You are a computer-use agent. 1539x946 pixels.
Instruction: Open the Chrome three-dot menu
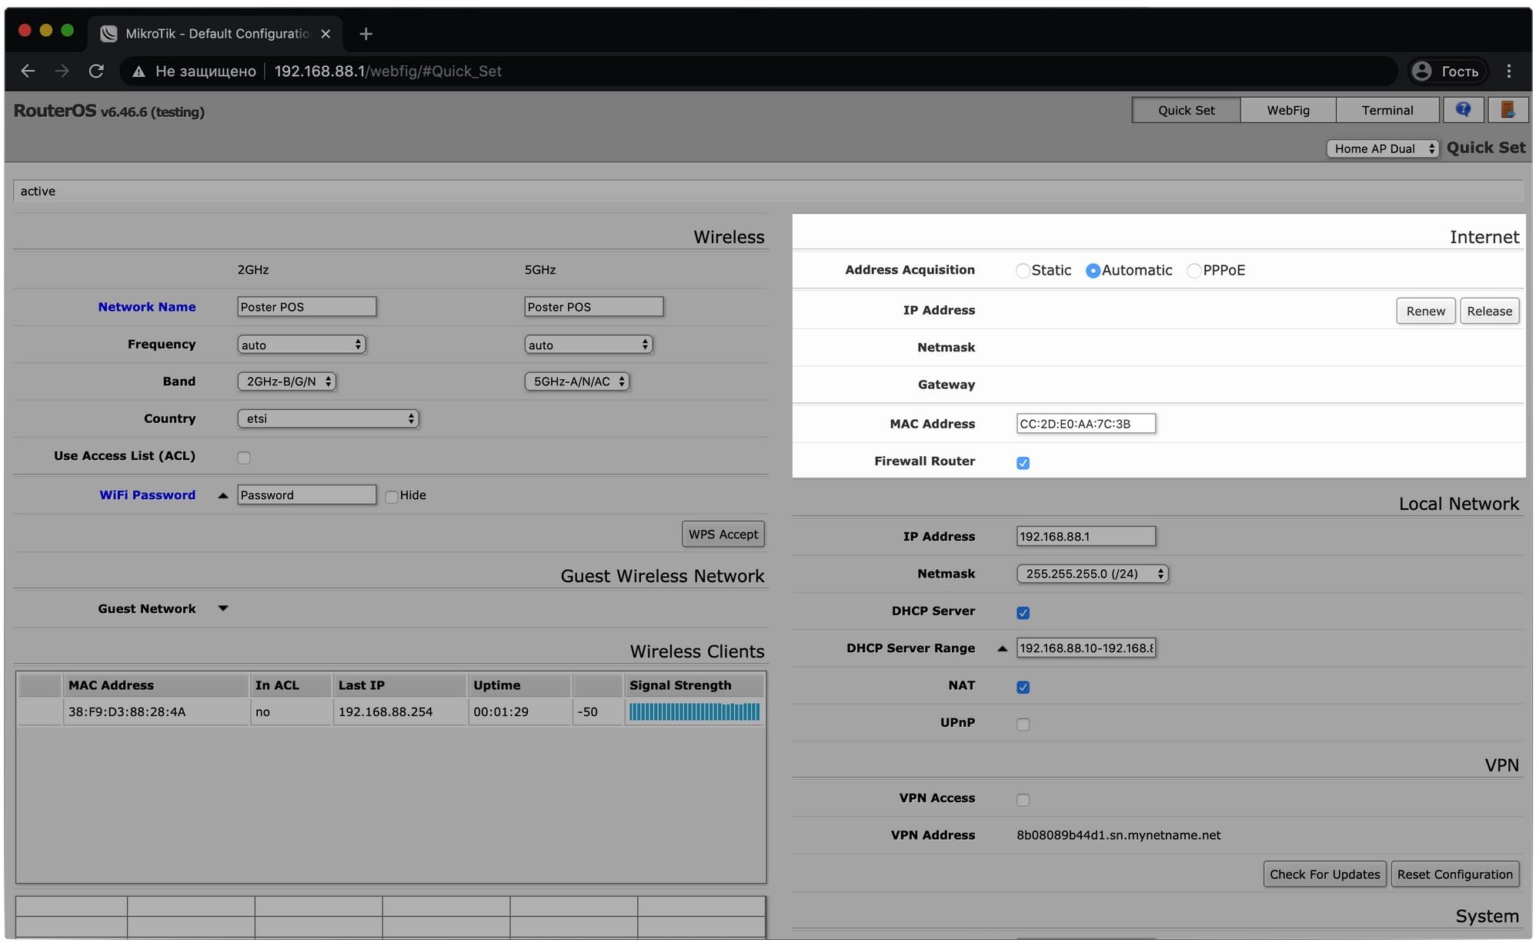[1509, 72]
